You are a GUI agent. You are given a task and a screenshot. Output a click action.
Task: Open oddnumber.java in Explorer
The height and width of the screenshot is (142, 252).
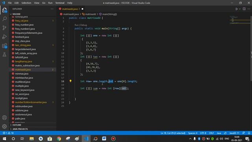click(24, 106)
